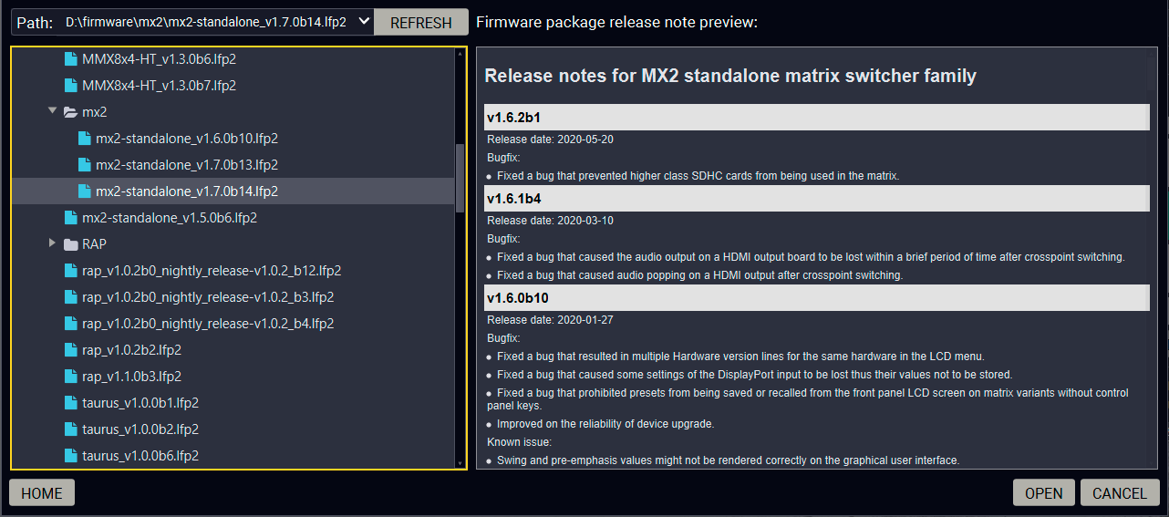Click the closed RAP folder icon
1169x517 pixels.
click(71, 244)
